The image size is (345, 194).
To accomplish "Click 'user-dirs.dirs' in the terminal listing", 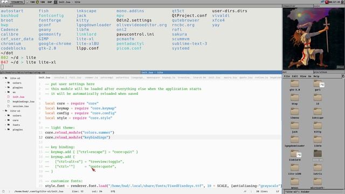I will coord(230,11).
